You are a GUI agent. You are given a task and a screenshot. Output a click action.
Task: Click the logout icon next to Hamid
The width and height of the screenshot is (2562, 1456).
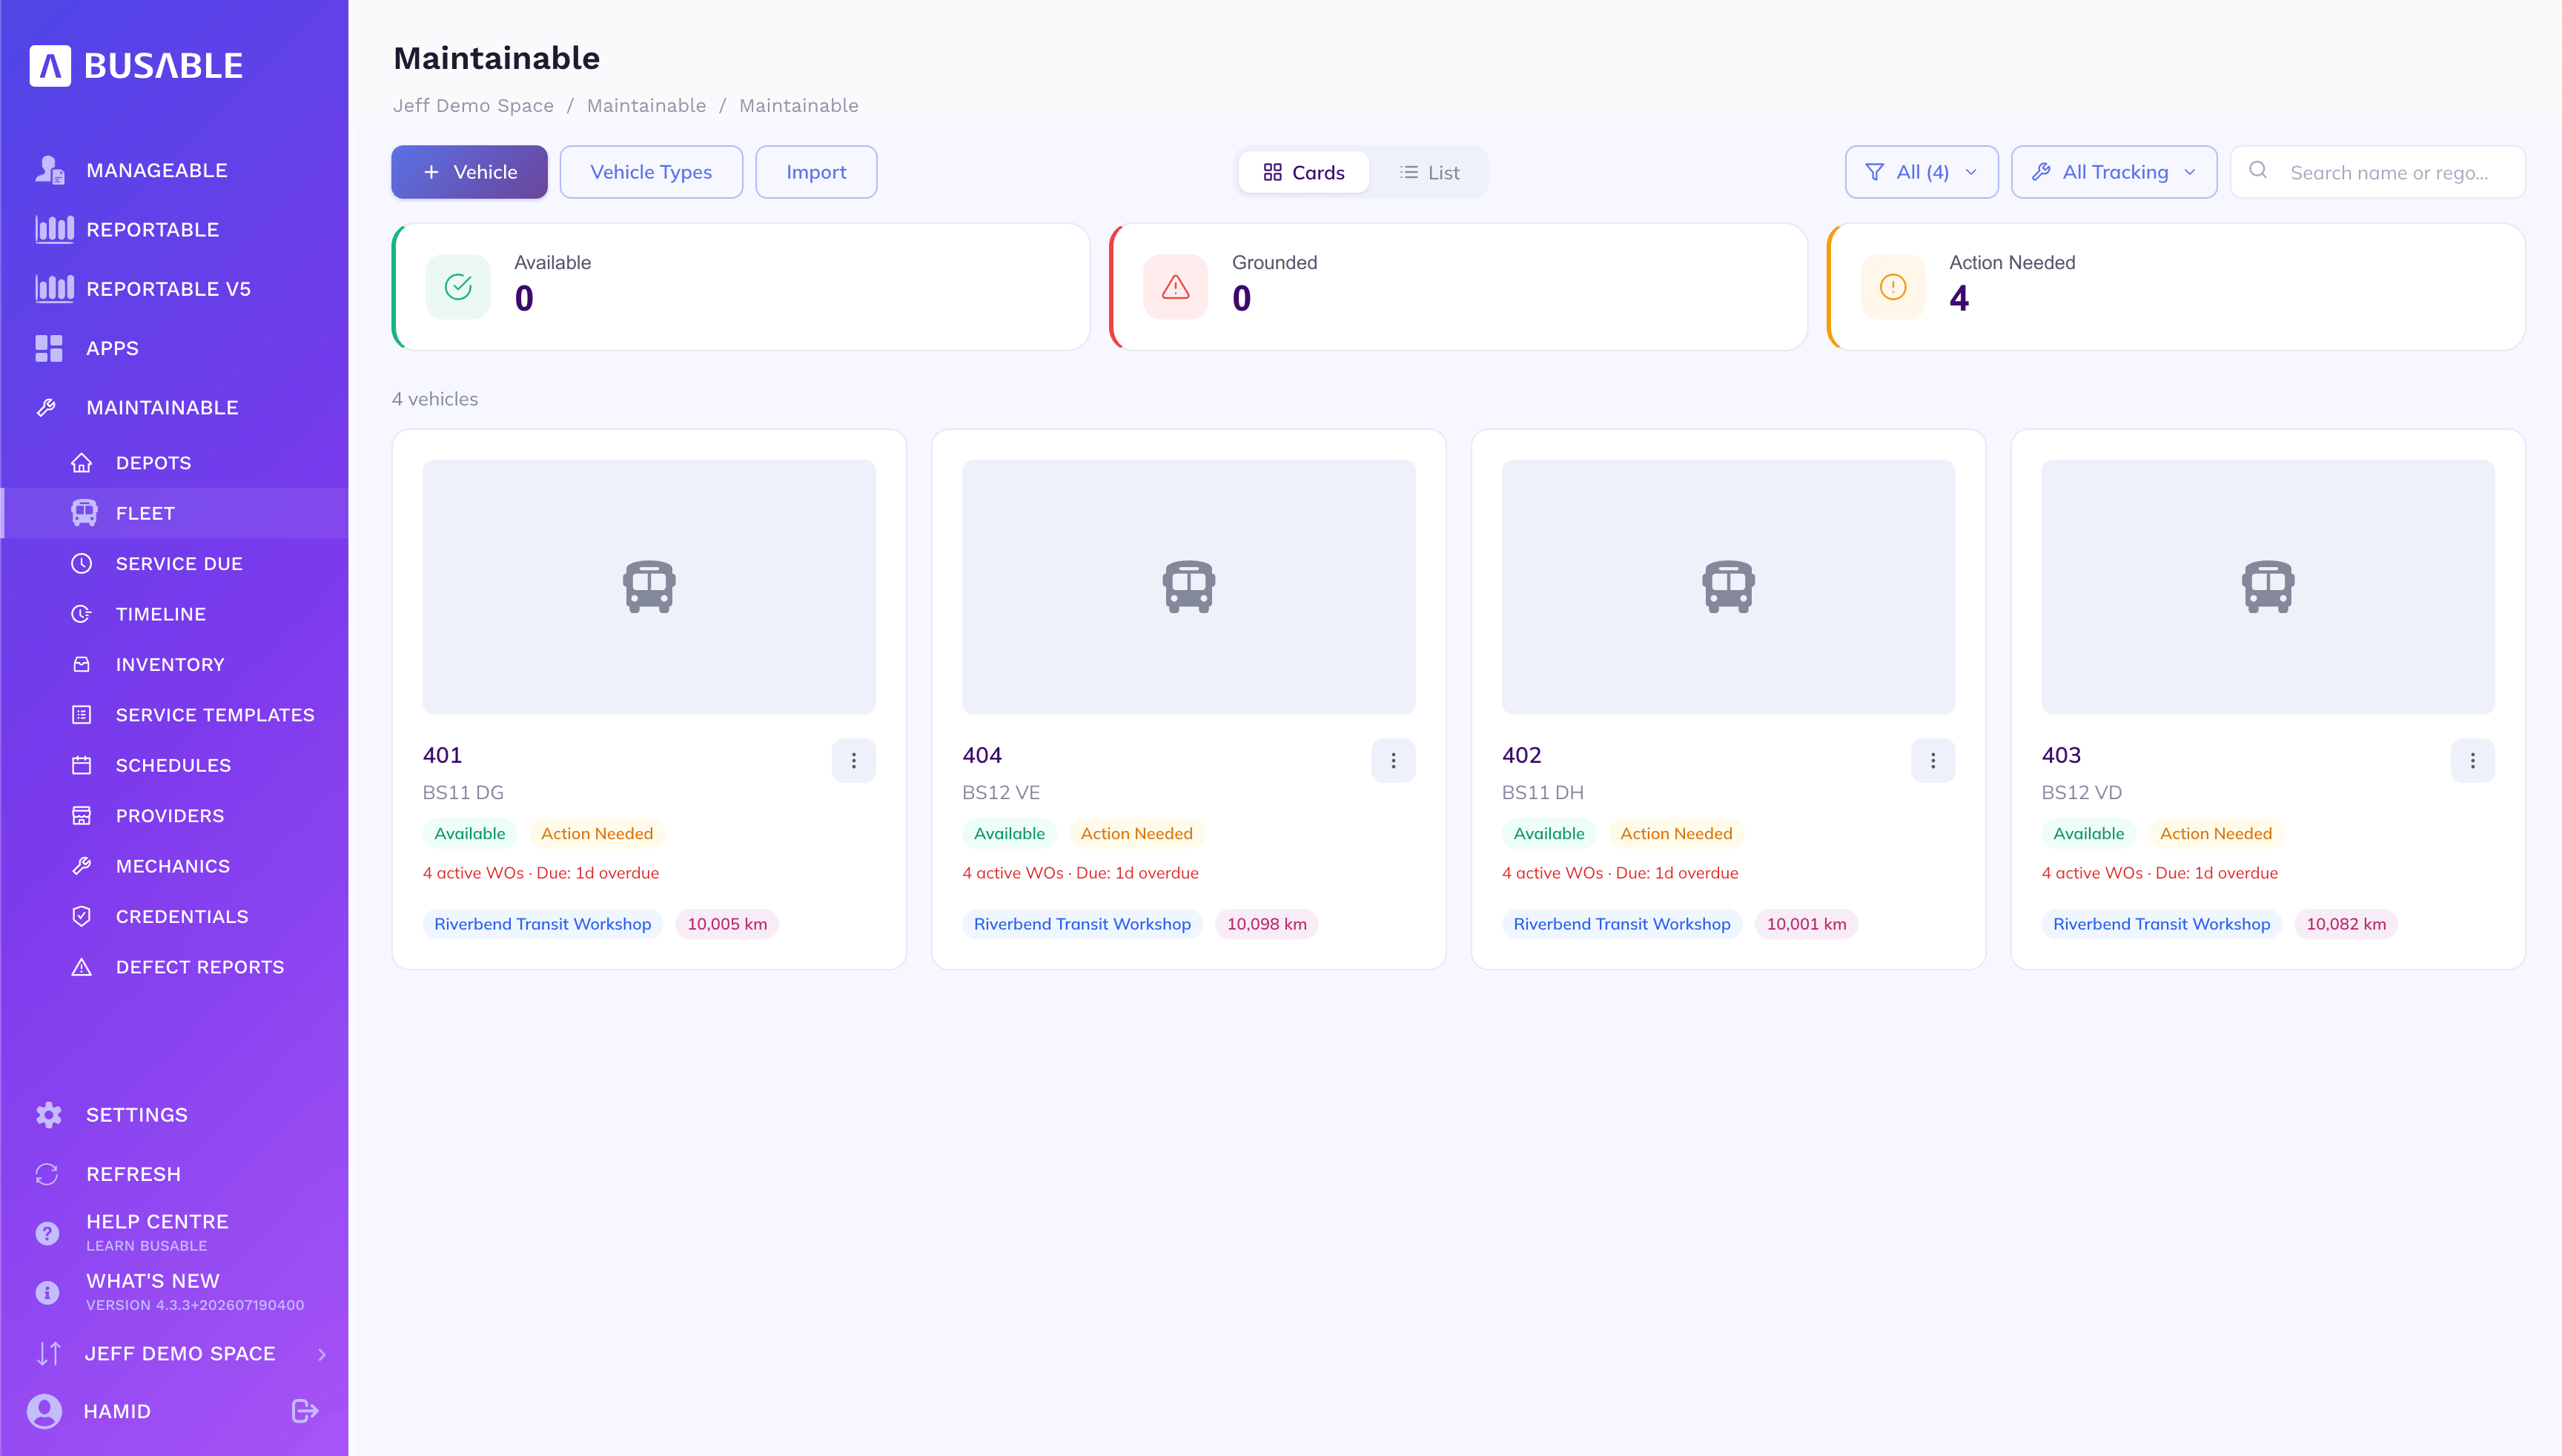click(305, 1410)
